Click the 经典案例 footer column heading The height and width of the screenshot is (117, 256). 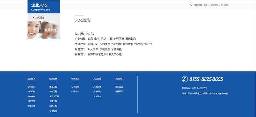coord(53,79)
